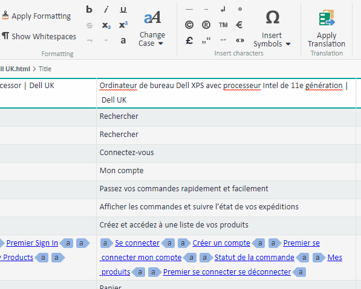
Task: Click the last 'a' tag after 'se déconnecter'
Action: [299, 272]
